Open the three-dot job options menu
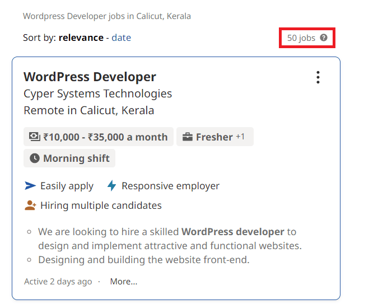Screen dimensions: 378x304 318,77
